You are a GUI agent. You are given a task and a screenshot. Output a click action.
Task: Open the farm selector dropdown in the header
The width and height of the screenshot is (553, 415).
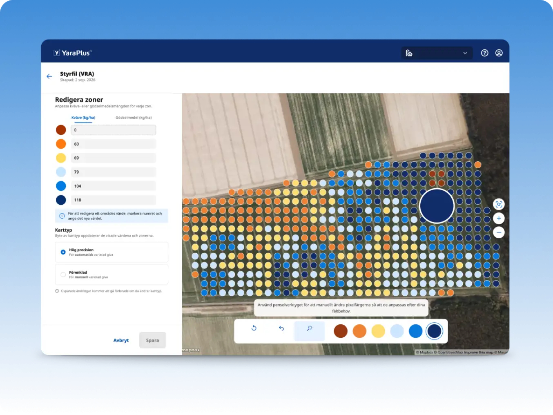pos(437,53)
